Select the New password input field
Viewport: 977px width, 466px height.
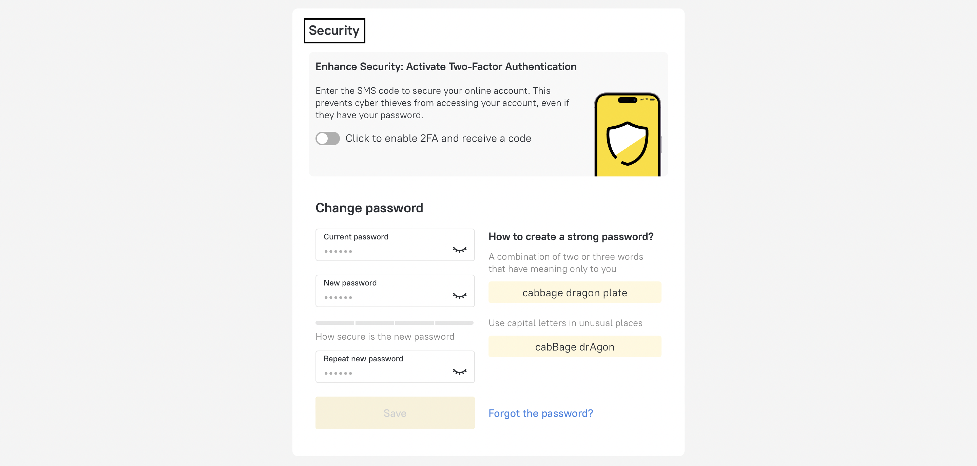379,291
